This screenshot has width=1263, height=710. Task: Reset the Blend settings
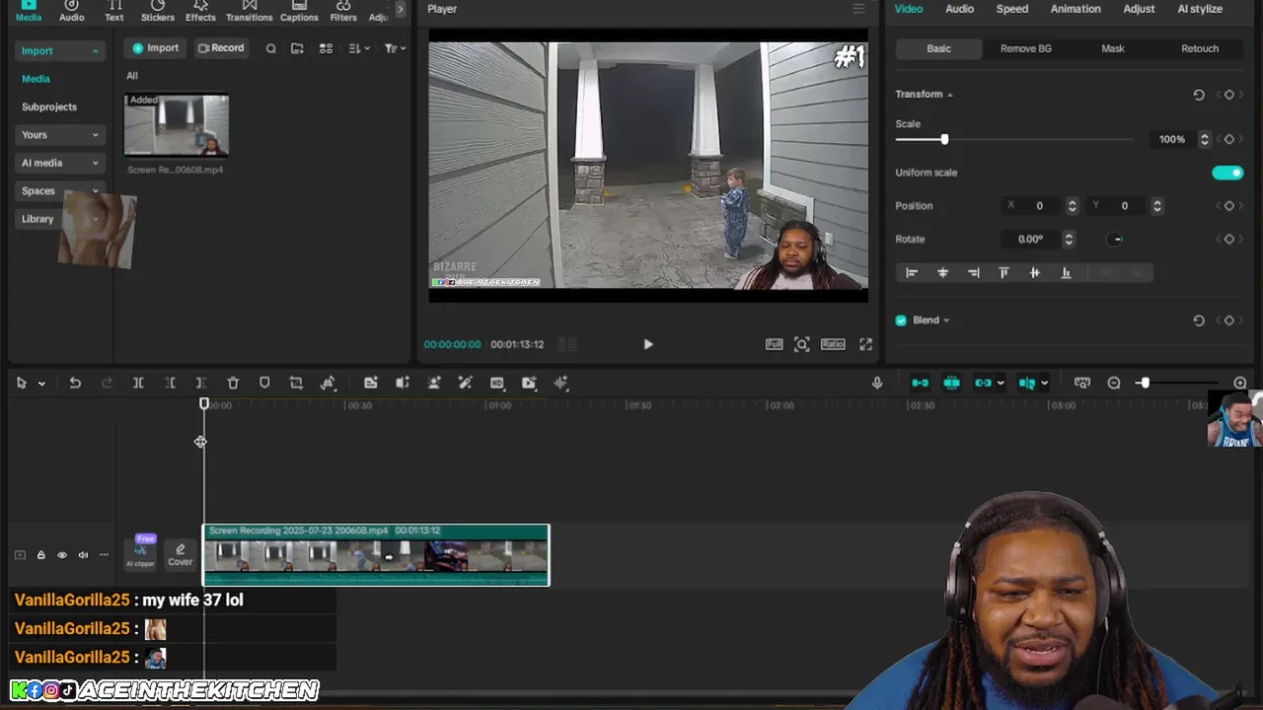(x=1199, y=320)
